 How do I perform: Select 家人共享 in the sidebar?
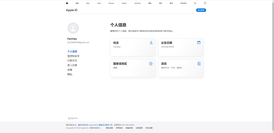click(72, 65)
